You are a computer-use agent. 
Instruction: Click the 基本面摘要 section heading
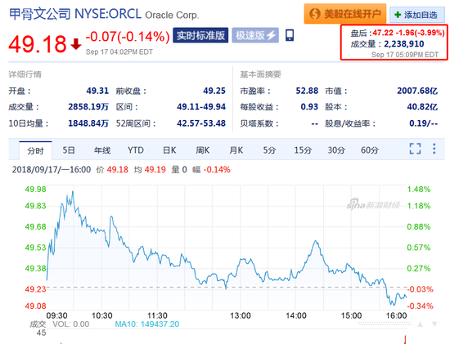[260, 74]
